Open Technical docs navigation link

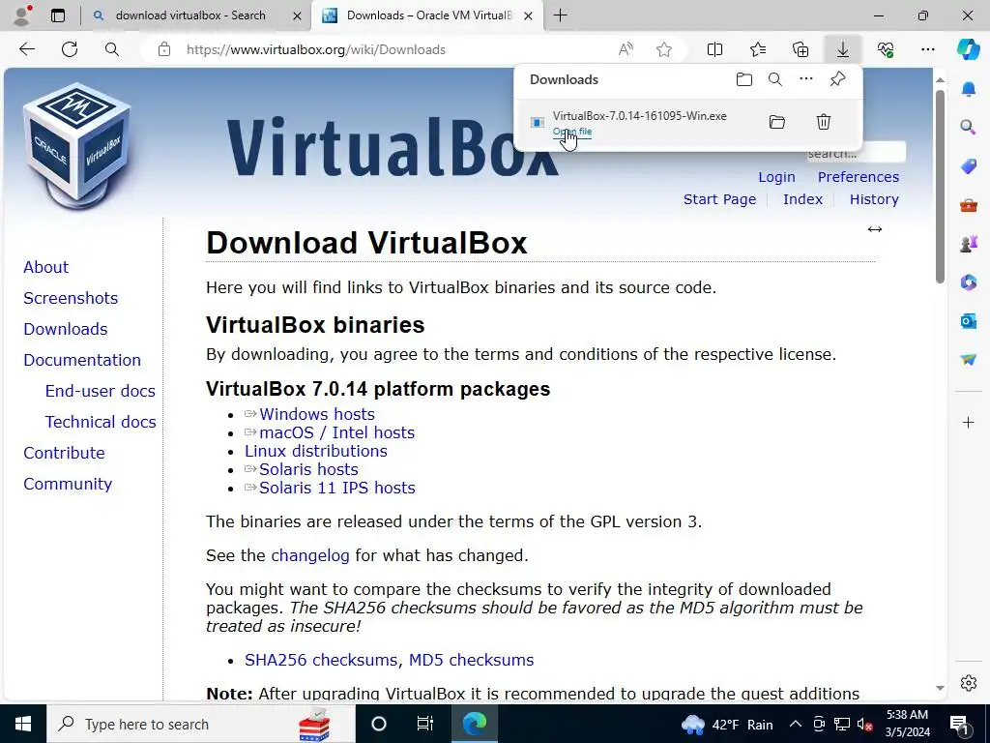pos(101,422)
